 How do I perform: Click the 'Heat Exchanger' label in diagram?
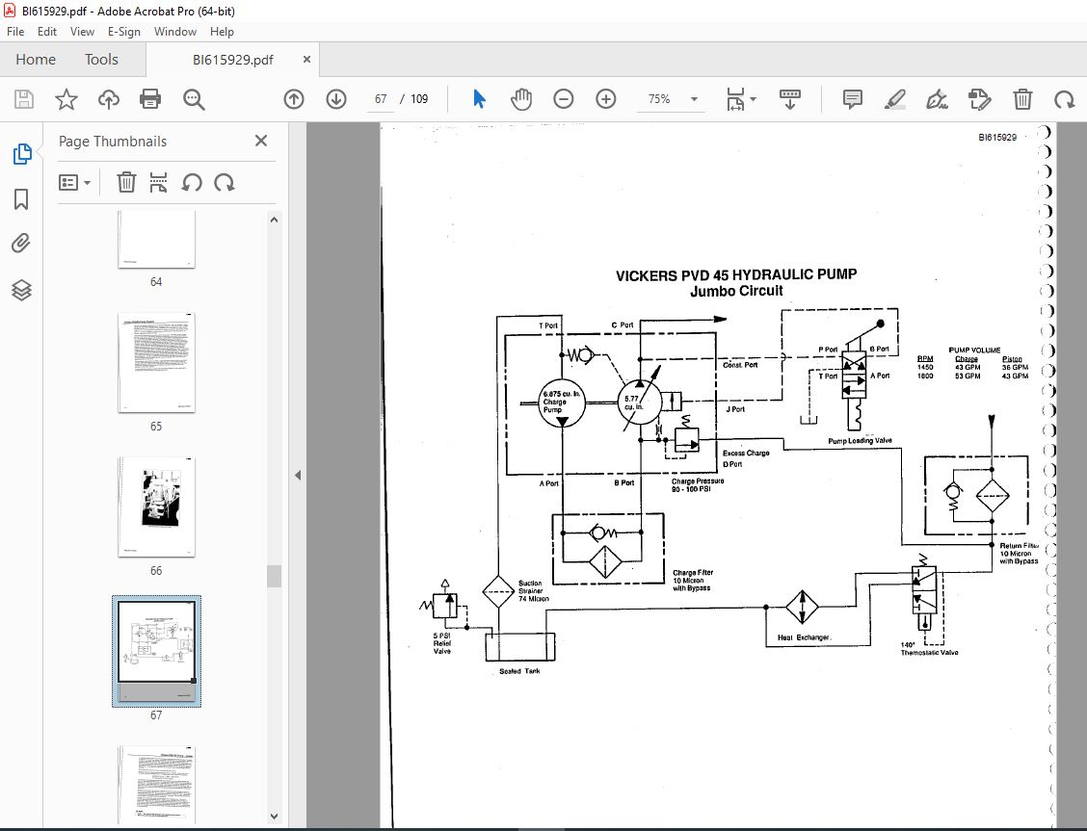point(804,637)
